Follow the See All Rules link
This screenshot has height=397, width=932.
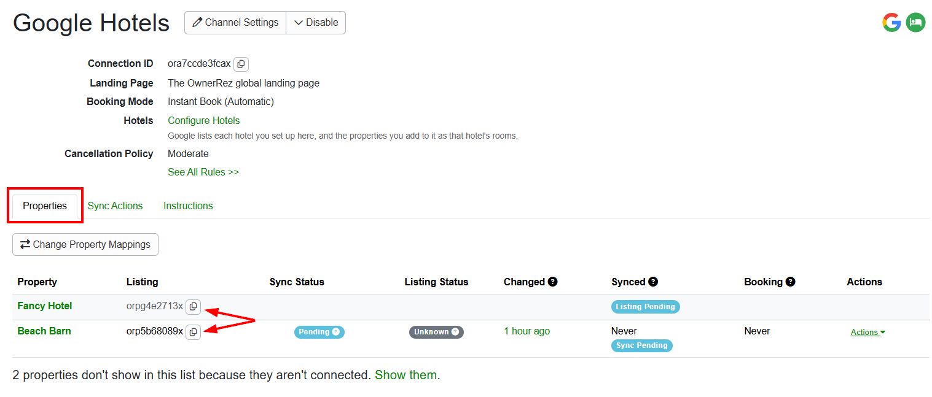click(x=203, y=172)
